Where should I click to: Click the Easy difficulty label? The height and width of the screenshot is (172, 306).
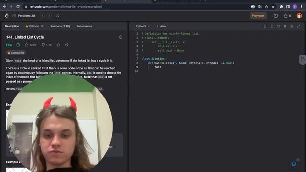click(9, 45)
